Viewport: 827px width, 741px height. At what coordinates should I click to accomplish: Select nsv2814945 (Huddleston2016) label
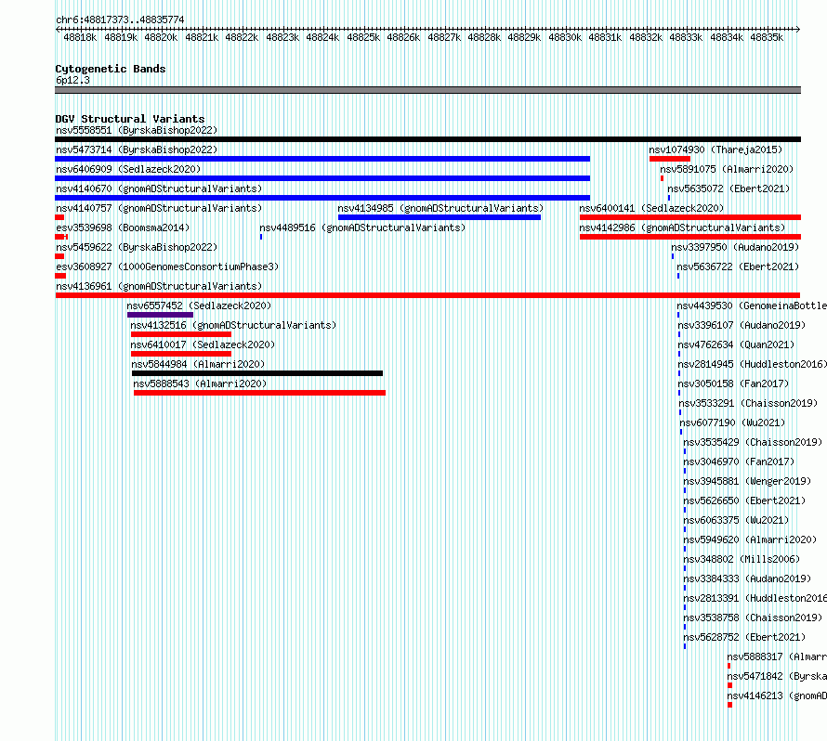coord(752,364)
